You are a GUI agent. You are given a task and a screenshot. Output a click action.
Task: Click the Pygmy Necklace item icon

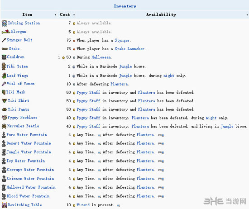click(4, 118)
